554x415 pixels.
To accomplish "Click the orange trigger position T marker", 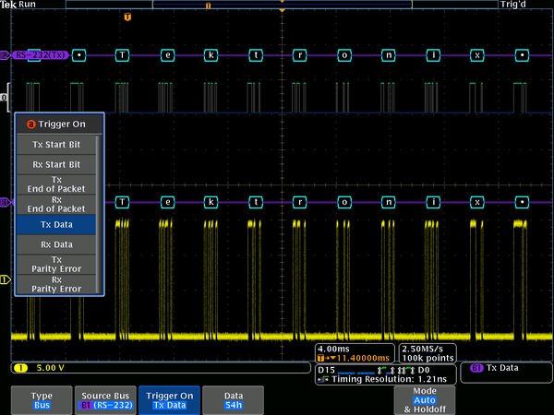I will pyautogui.click(x=127, y=17).
